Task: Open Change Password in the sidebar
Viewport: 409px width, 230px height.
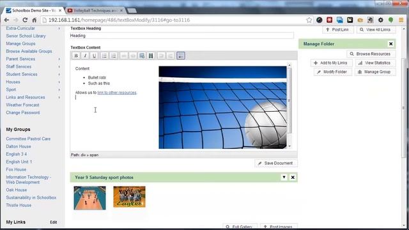Action: [23, 112]
